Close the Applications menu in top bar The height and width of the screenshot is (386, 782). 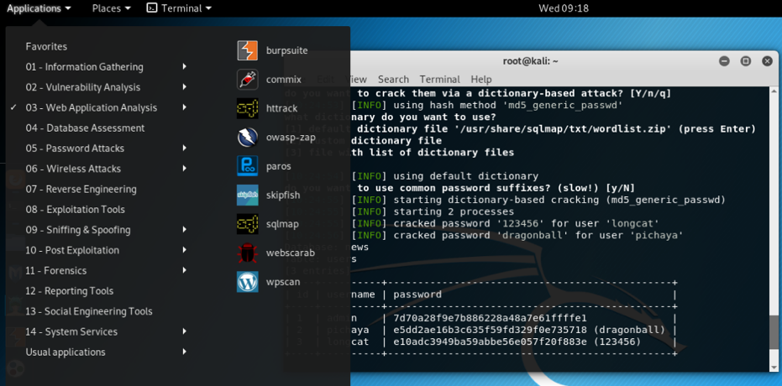[x=39, y=8]
